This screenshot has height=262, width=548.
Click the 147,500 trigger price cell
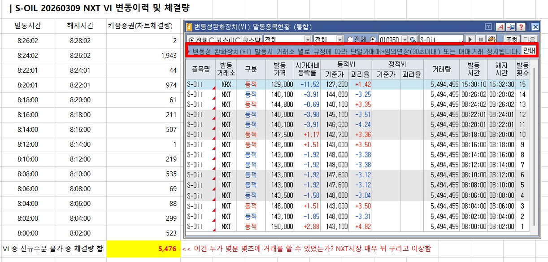[x=279, y=135]
